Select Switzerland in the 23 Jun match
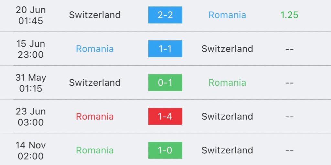Screen dimensions: 331x165 coord(227,116)
